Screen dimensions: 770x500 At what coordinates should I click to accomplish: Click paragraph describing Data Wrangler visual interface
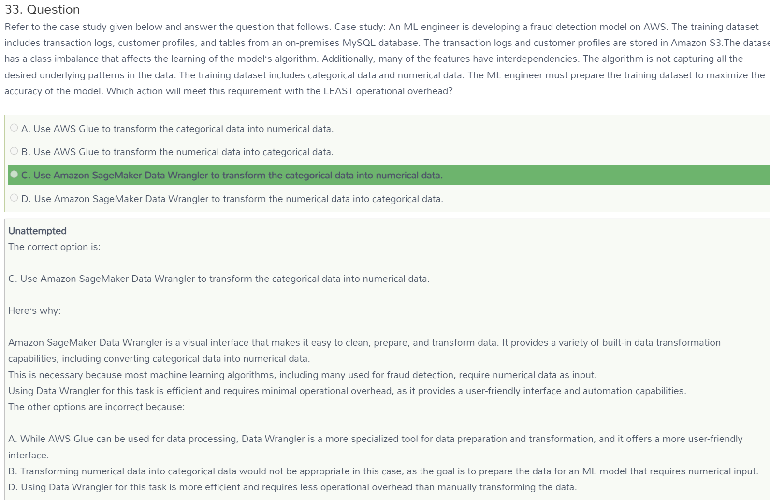(364, 351)
